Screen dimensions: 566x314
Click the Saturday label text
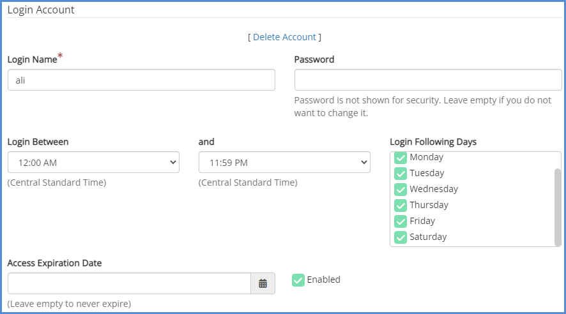coord(428,237)
